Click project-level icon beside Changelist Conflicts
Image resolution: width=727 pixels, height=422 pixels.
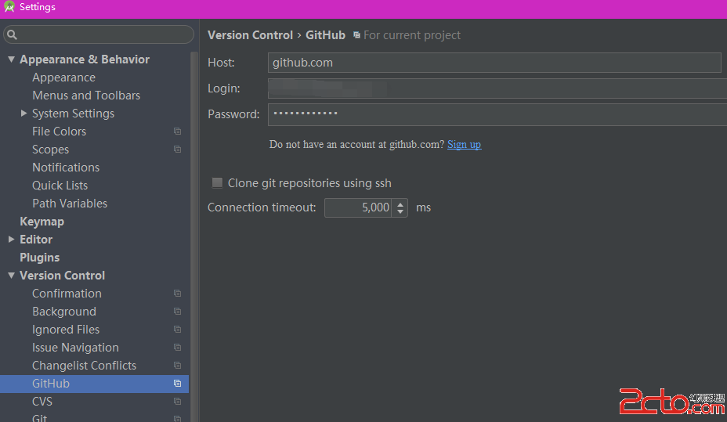tap(177, 366)
